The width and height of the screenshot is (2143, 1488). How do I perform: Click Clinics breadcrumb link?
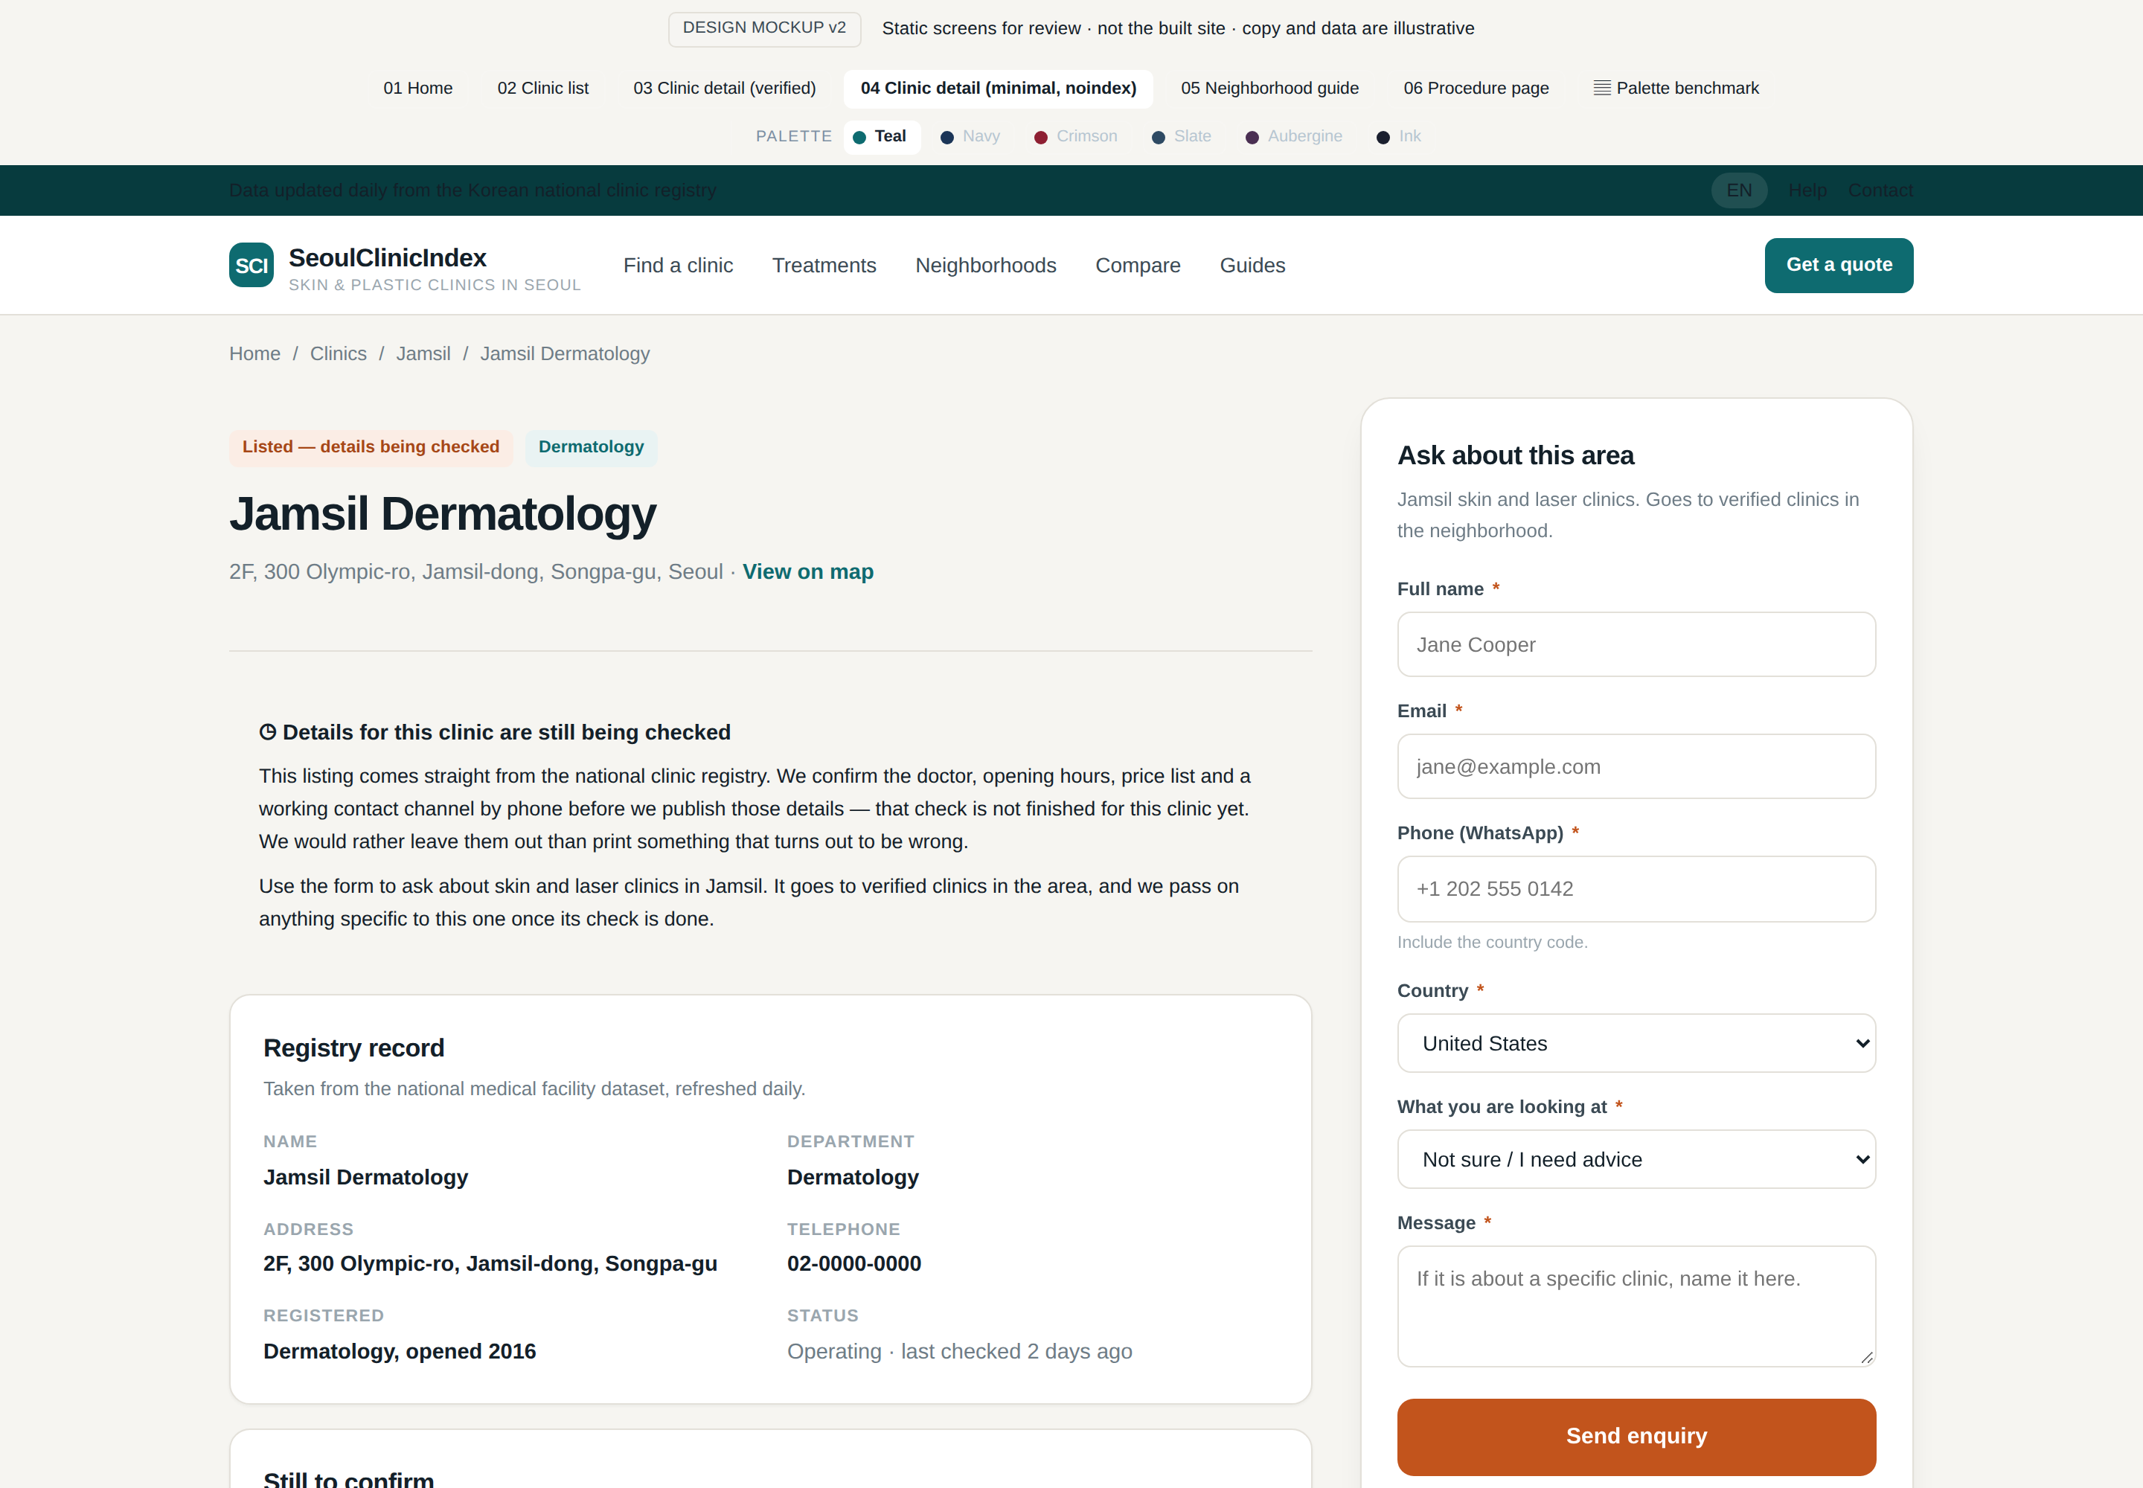pos(338,354)
